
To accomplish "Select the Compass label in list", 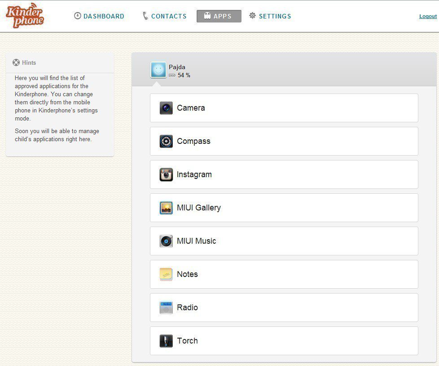I will (x=193, y=141).
